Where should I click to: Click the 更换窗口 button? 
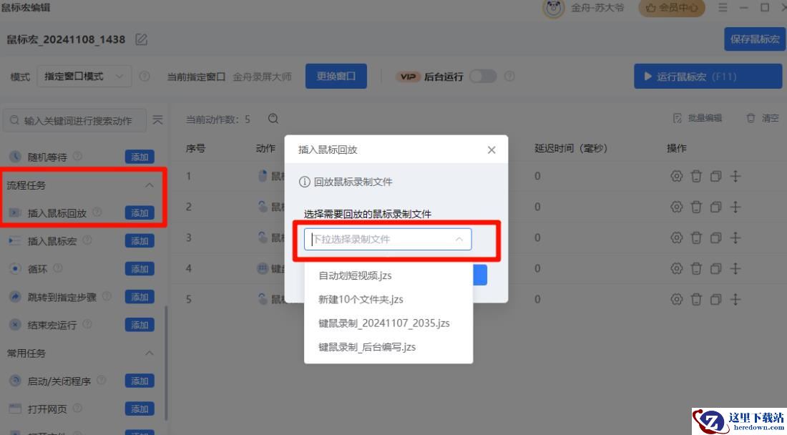[336, 77]
